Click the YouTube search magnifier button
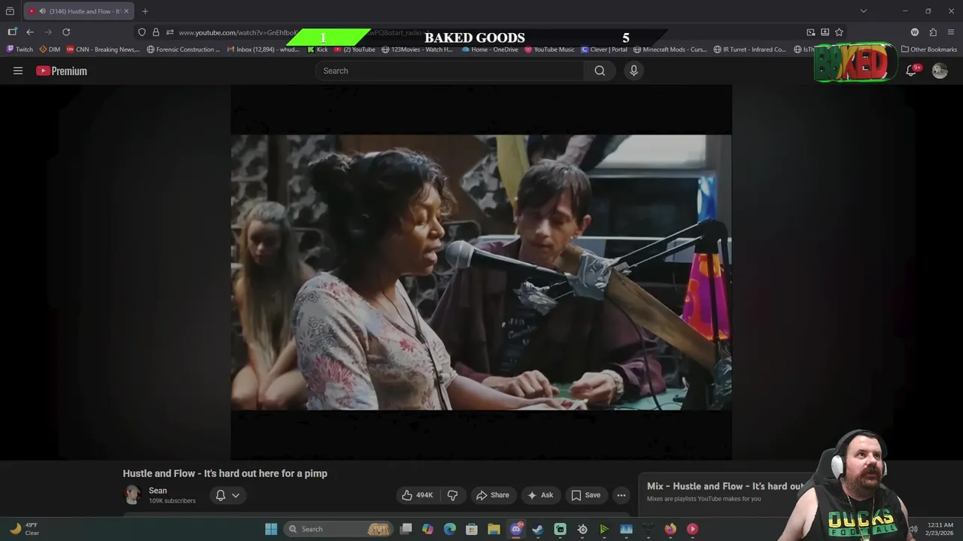The height and width of the screenshot is (541, 963). 600,71
